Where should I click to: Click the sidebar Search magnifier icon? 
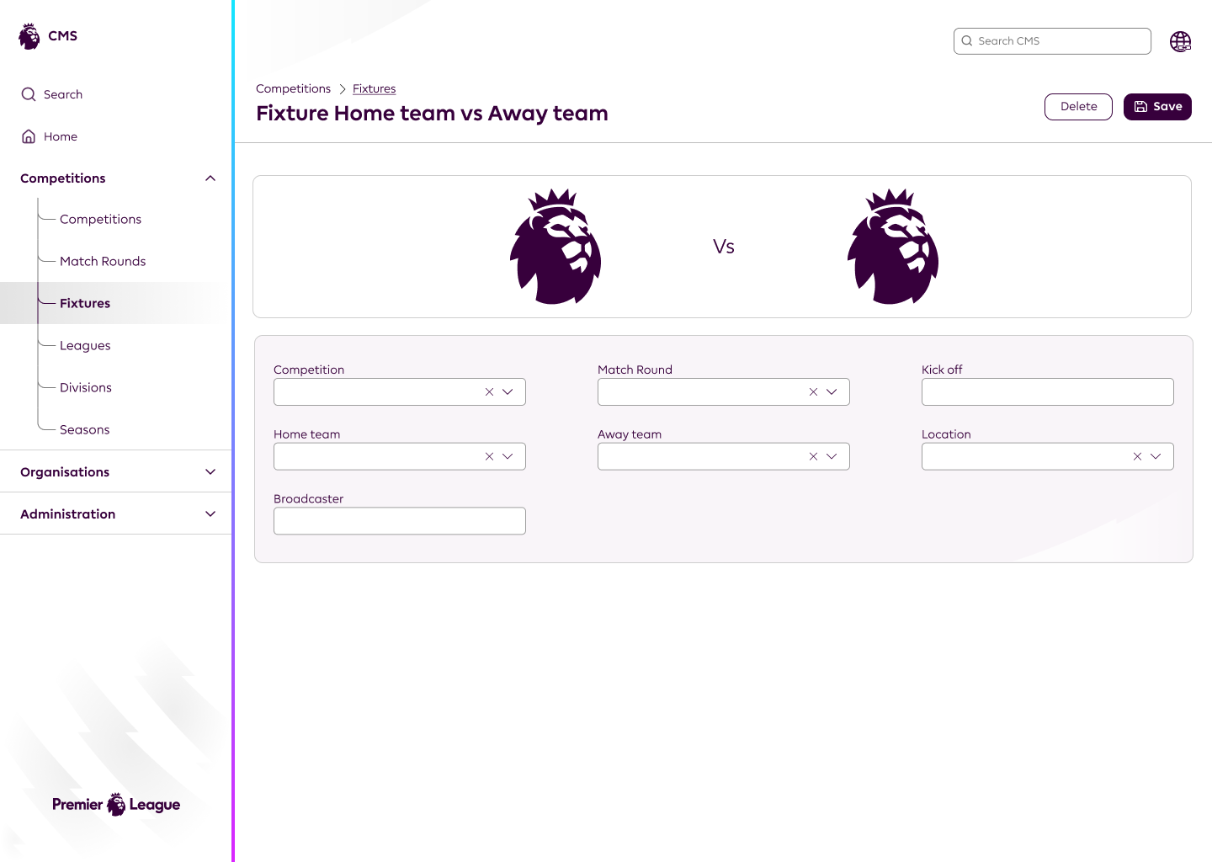29,94
